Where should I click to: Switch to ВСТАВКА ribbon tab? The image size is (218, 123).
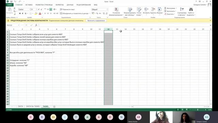(29, 5)
